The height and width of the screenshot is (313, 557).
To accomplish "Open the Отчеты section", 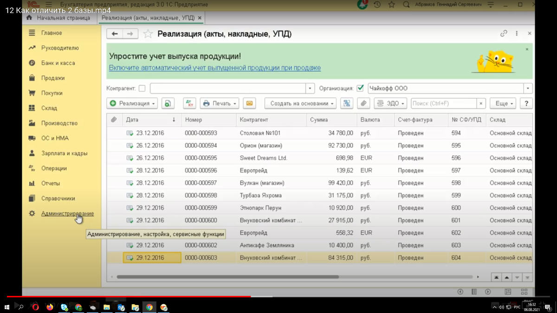I will 50,183.
